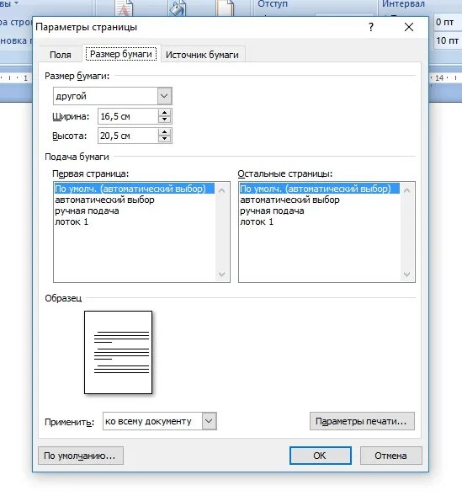Click the Образец page preview thumbnail
Image resolution: width=462 pixels, height=496 pixels.
pos(118,352)
